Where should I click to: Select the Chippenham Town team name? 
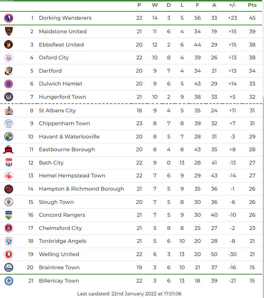[x=64, y=123]
